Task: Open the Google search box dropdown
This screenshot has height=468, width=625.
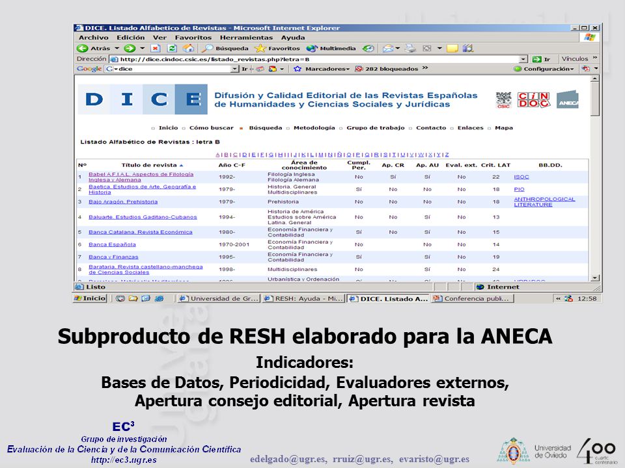Action: tap(235, 70)
